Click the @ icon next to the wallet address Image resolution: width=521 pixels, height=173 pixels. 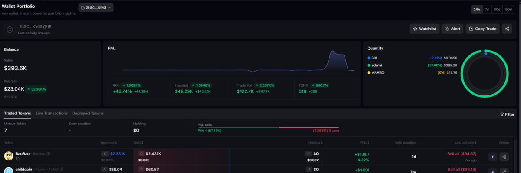tap(50, 26)
